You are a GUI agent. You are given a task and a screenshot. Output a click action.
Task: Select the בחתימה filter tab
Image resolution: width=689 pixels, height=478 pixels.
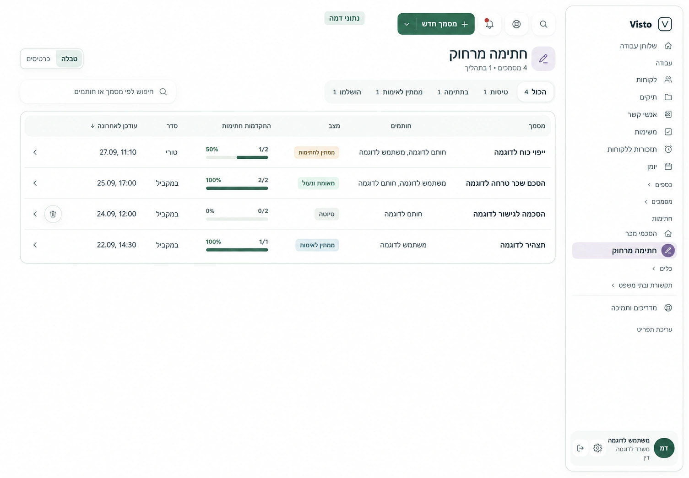[x=453, y=92]
